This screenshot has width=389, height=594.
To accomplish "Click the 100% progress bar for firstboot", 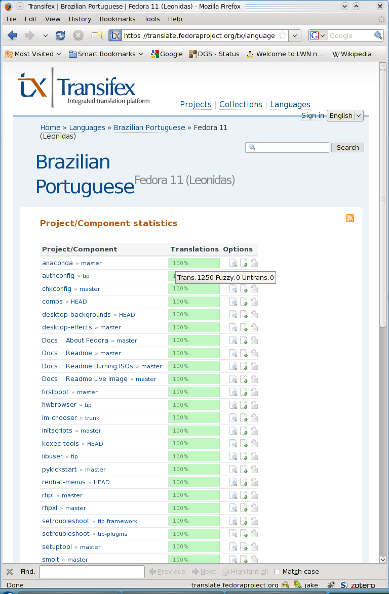I will click(x=194, y=392).
